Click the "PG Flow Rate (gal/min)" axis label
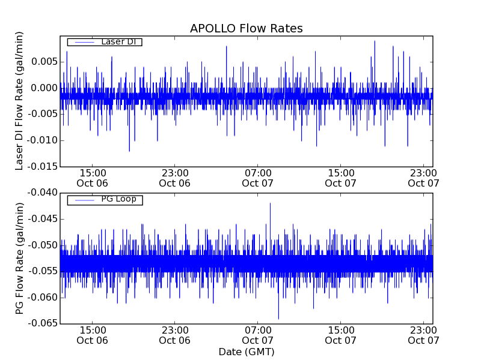This screenshot has height=360, width=481. (x=20, y=258)
